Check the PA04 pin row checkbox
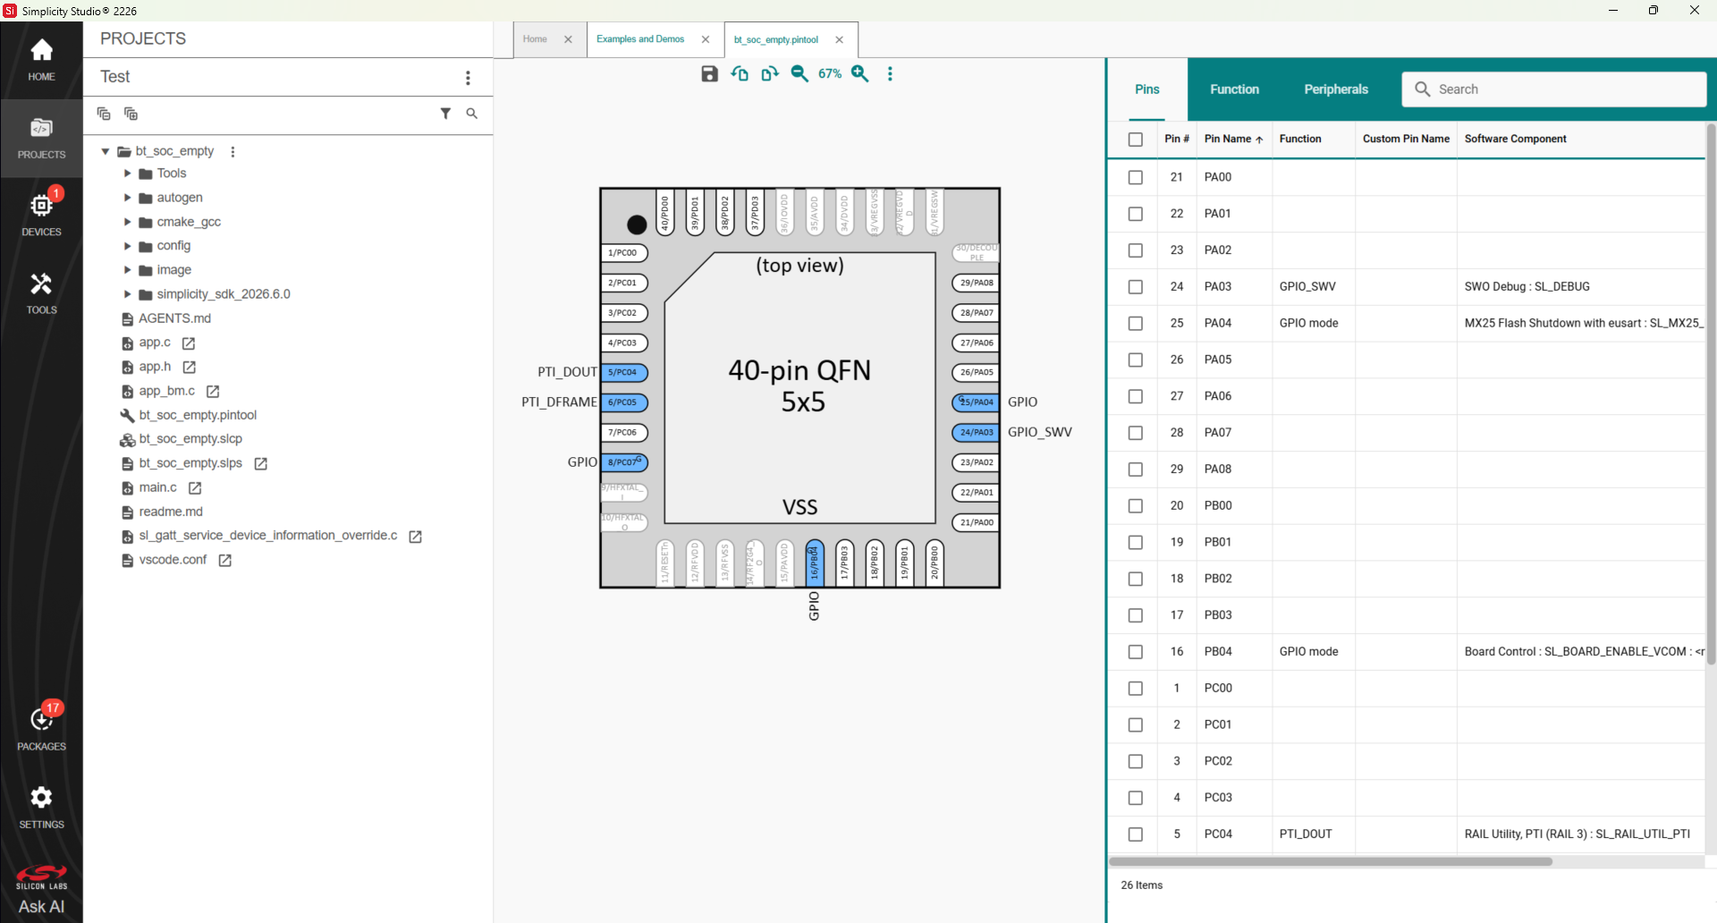This screenshot has width=1717, height=923. (x=1136, y=324)
